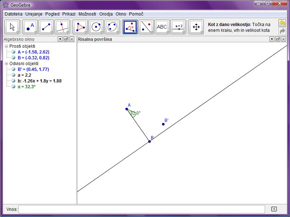Activate the circle with center tool

96,27
